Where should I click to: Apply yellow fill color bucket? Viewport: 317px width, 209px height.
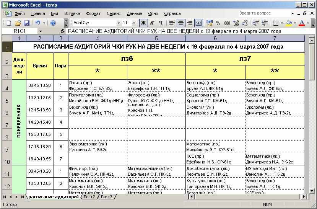tap(289, 23)
